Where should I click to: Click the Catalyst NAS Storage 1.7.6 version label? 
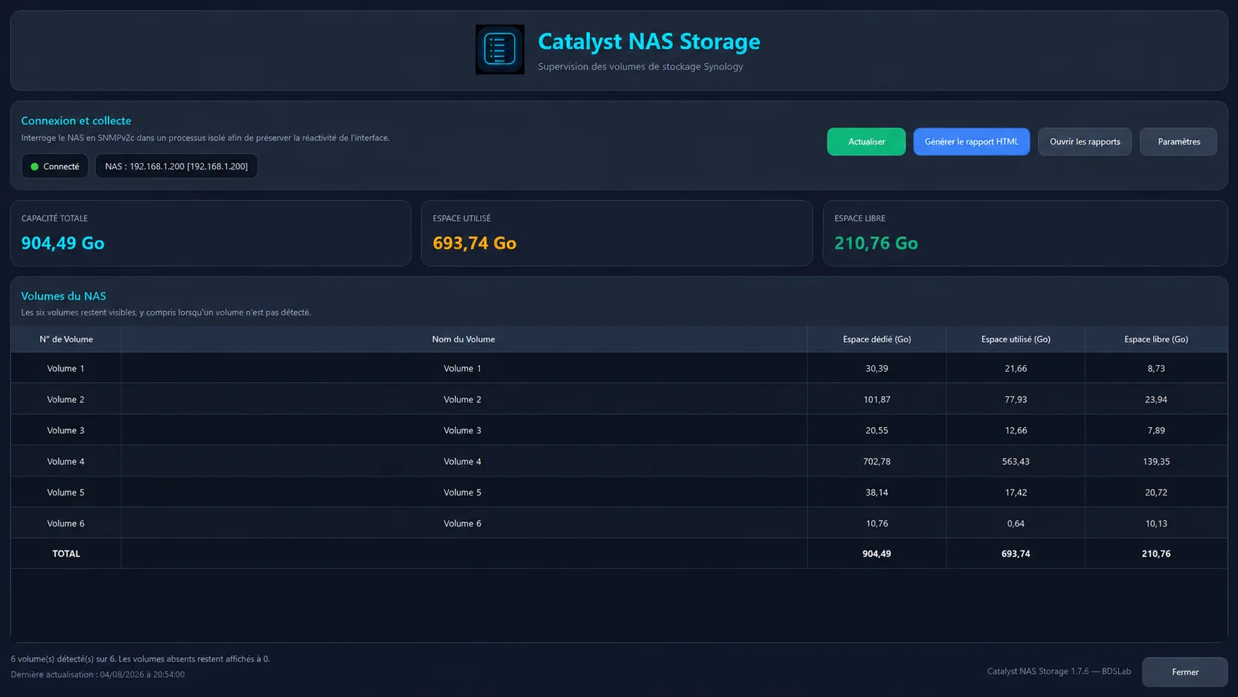[1059, 671]
